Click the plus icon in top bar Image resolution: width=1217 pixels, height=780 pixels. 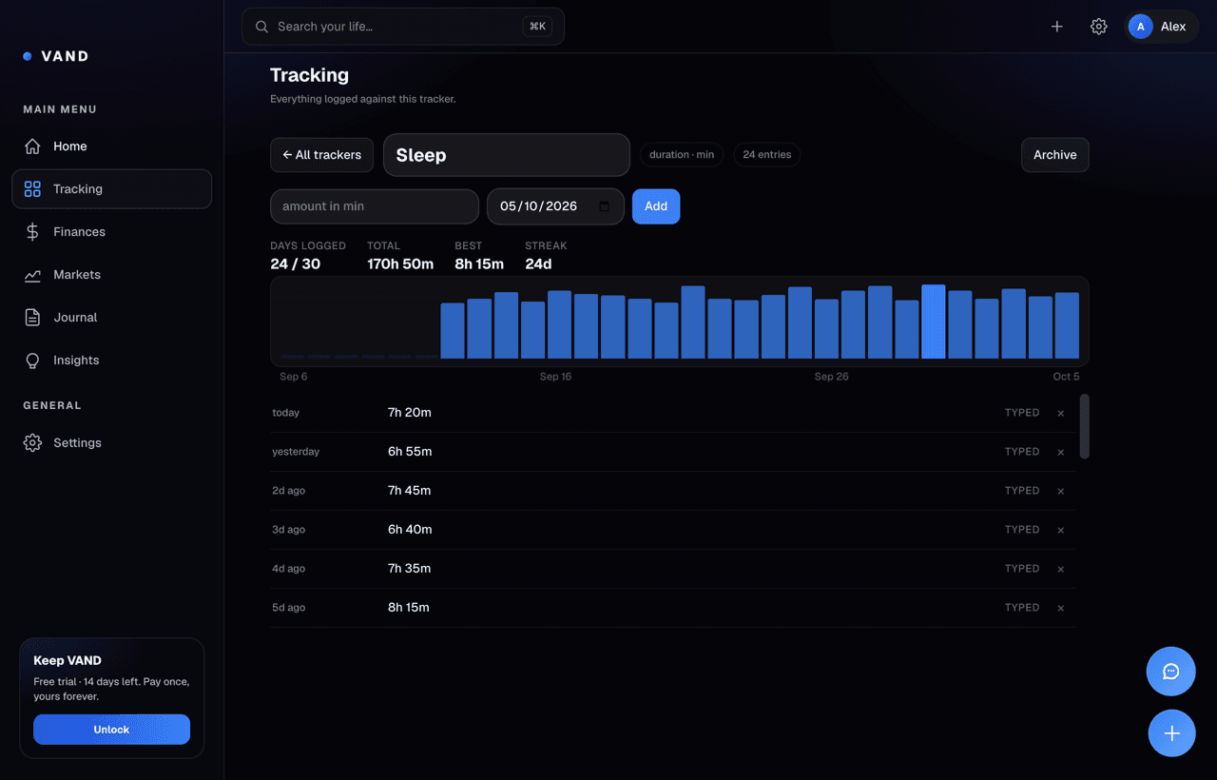click(1056, 27)
